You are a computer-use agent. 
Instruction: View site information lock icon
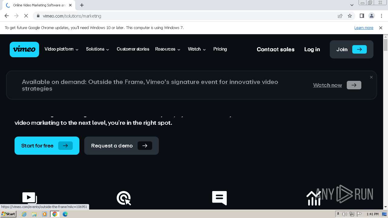[38, 16]
